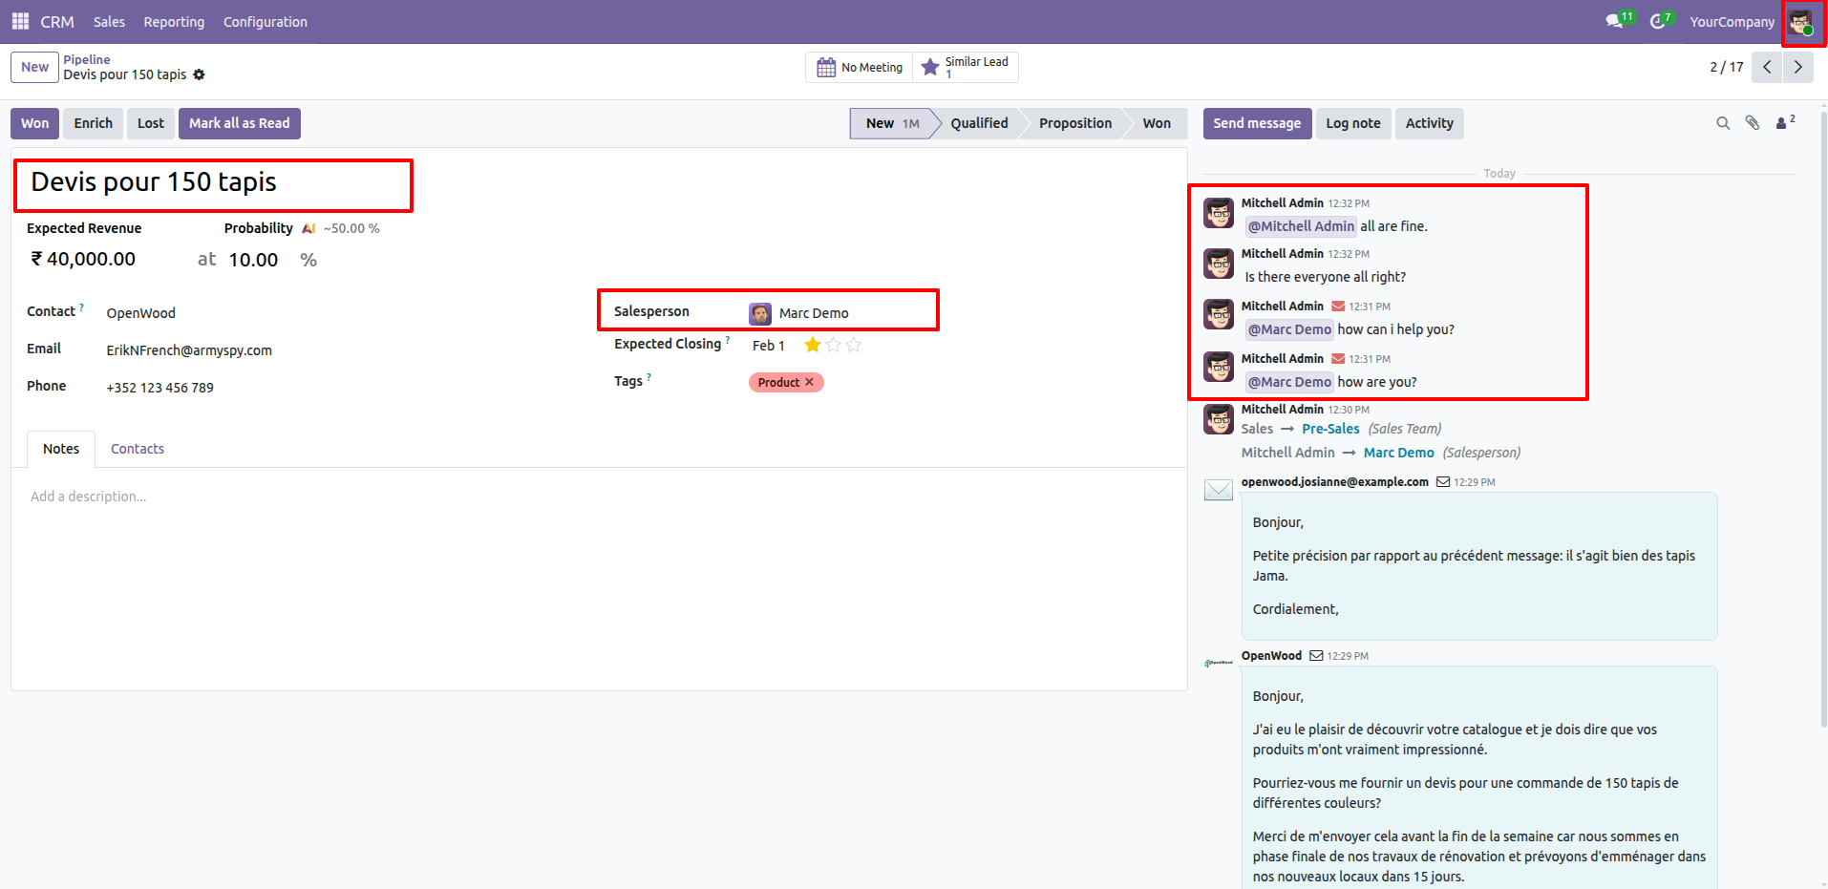Toggle the first priority star
Image resolution: width=1828 pixels, height=889 pixels.
(813, 345)
